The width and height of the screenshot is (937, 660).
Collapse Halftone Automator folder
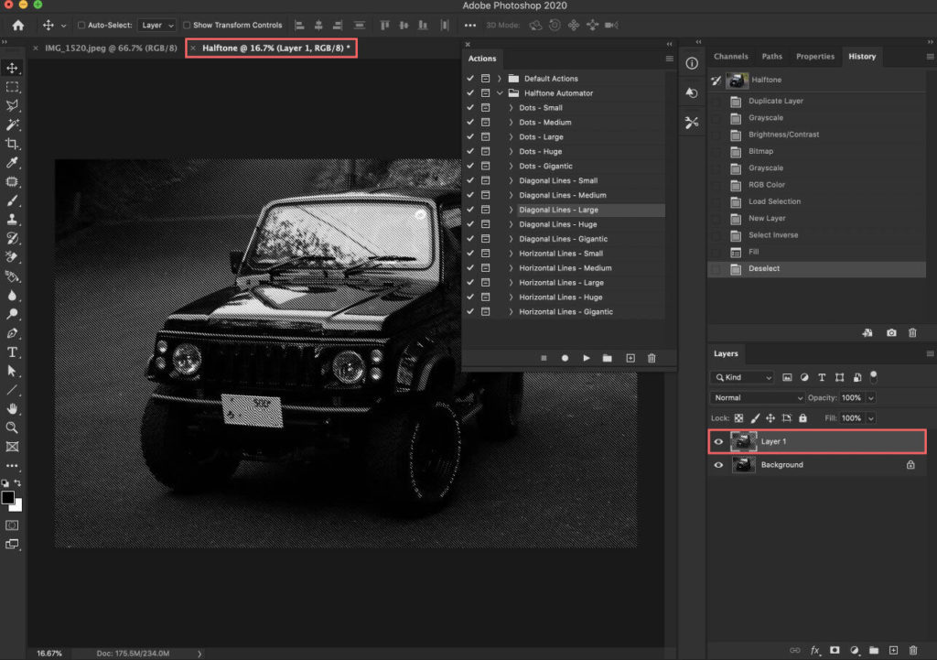[499, 93]
